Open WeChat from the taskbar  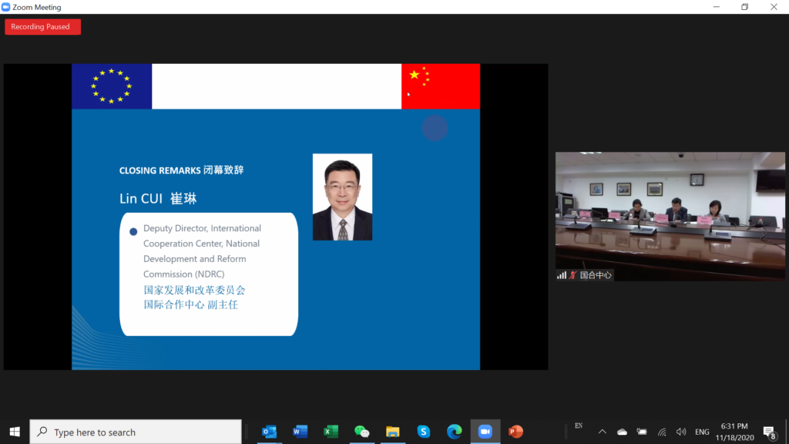pos(361,432)
